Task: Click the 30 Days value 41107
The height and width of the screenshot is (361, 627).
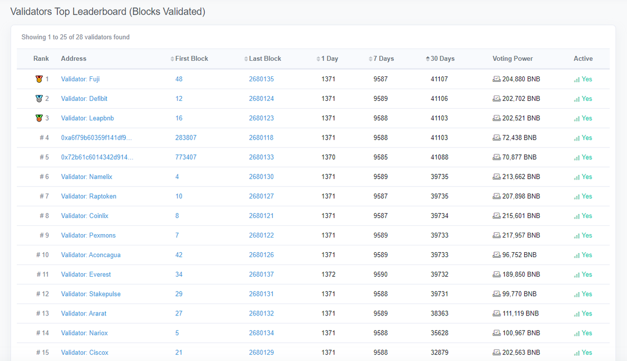Action: 439,79
